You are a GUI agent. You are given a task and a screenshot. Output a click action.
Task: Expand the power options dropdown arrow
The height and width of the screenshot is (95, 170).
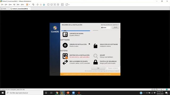pyautogui.click(x=29, y=4)
